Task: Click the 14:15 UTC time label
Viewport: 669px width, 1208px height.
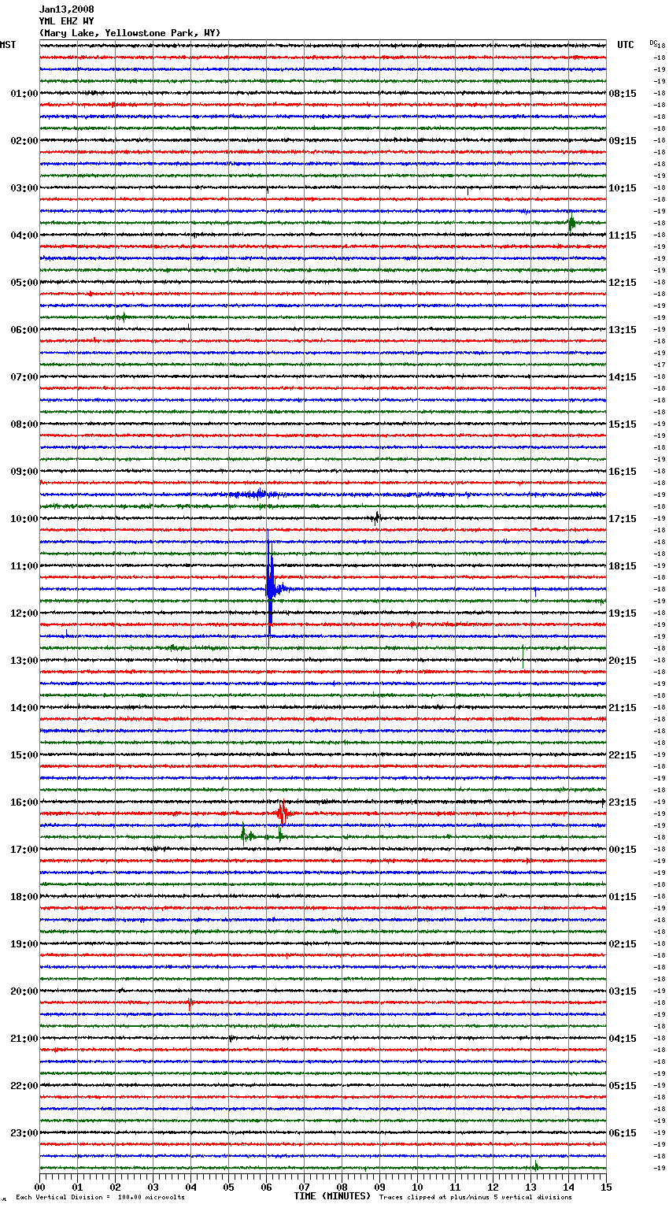Action: click(x=623, y=377)
